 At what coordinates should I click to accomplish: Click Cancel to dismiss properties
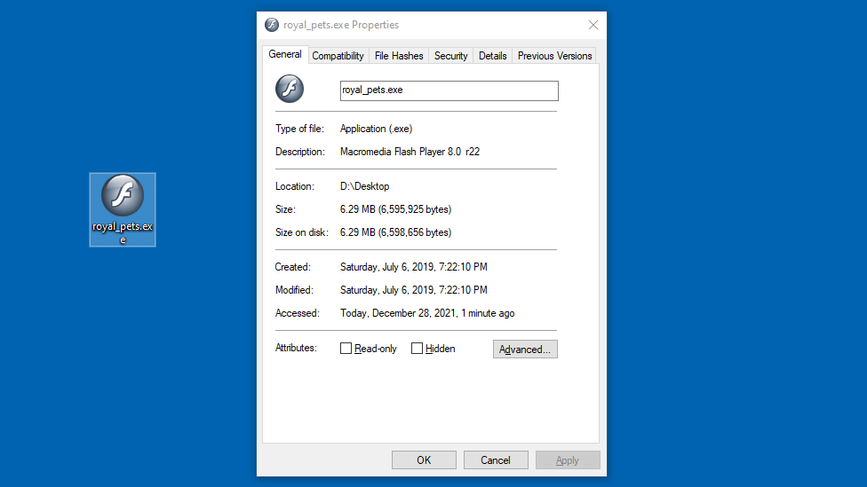pyautogui.click(x=496, y=460)
